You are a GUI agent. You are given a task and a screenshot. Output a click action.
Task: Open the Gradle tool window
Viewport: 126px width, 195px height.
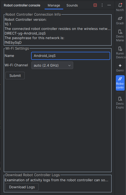pyautogui.click(x=120, y=20)
